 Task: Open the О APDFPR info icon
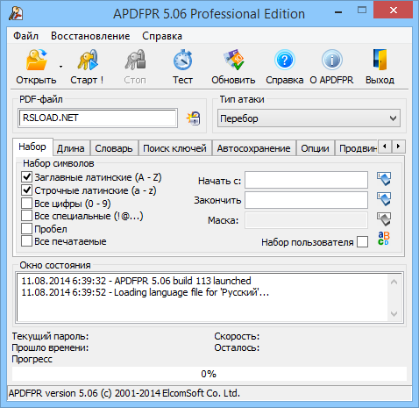(x=332, y=60)
